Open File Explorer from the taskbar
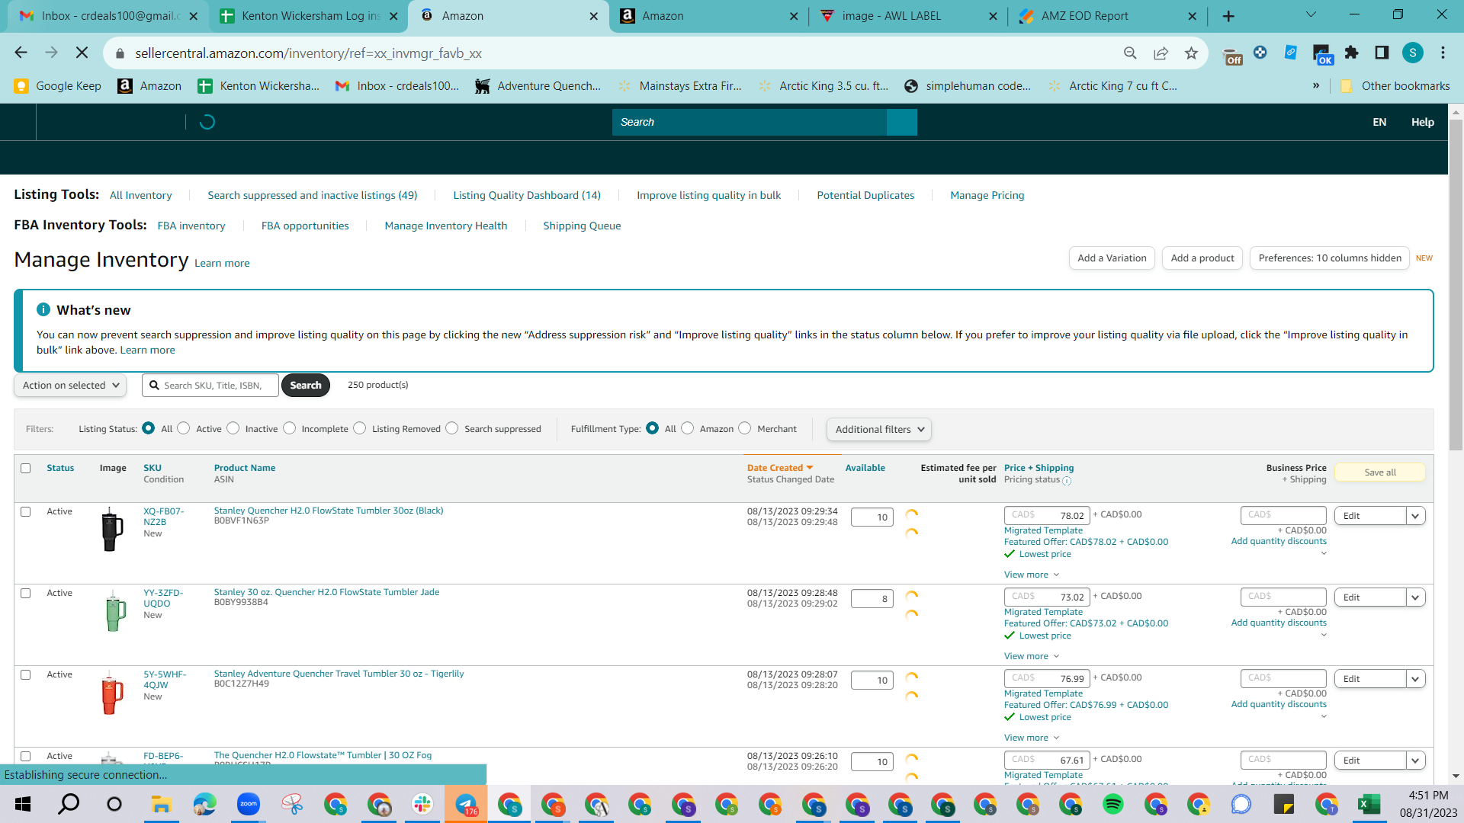1464x823 pixels. pyautogui.click(x=160, y=804)
